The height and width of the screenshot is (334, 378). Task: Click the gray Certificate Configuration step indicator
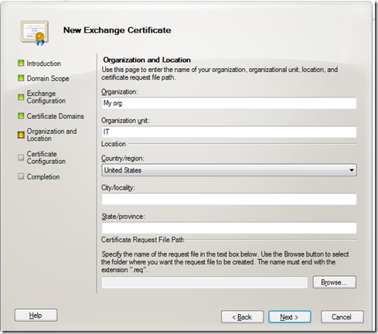(21, 158)
